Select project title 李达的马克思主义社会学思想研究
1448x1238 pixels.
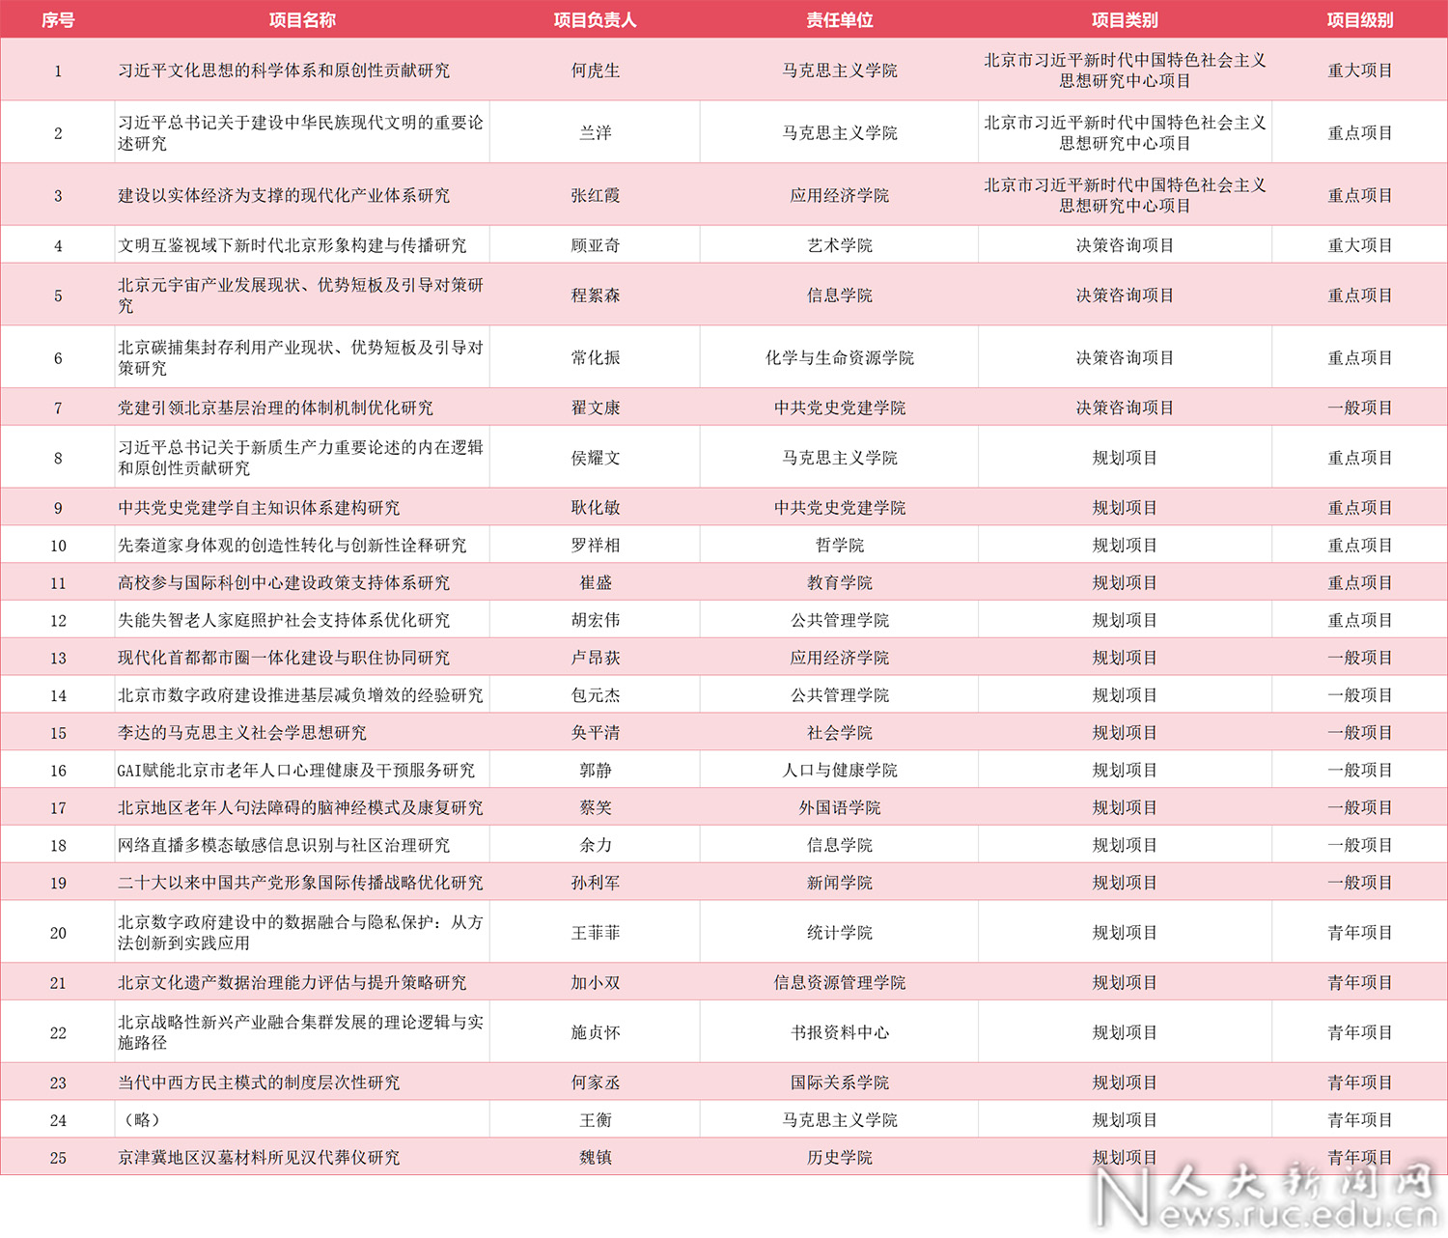pyautogui.click(x=242, y=733)
